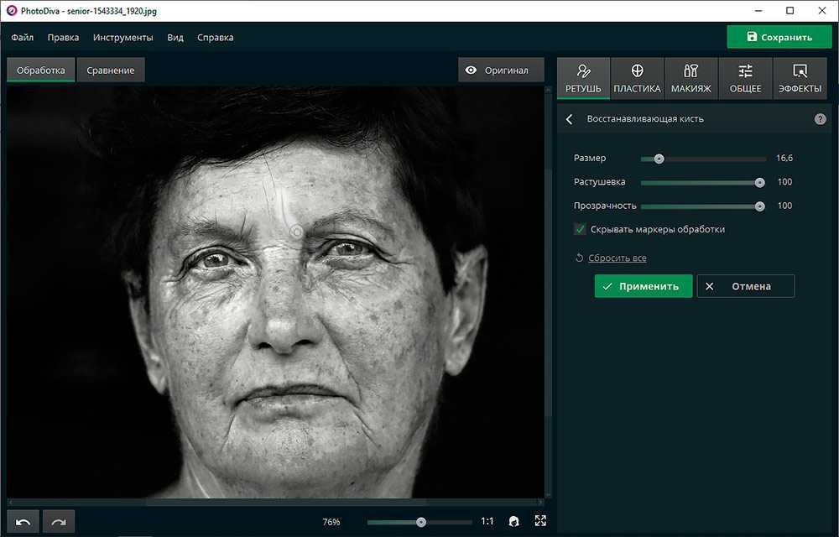
Task: Uncheck Скрывать маркеры обработки checkbox
Action: point(580,229)
